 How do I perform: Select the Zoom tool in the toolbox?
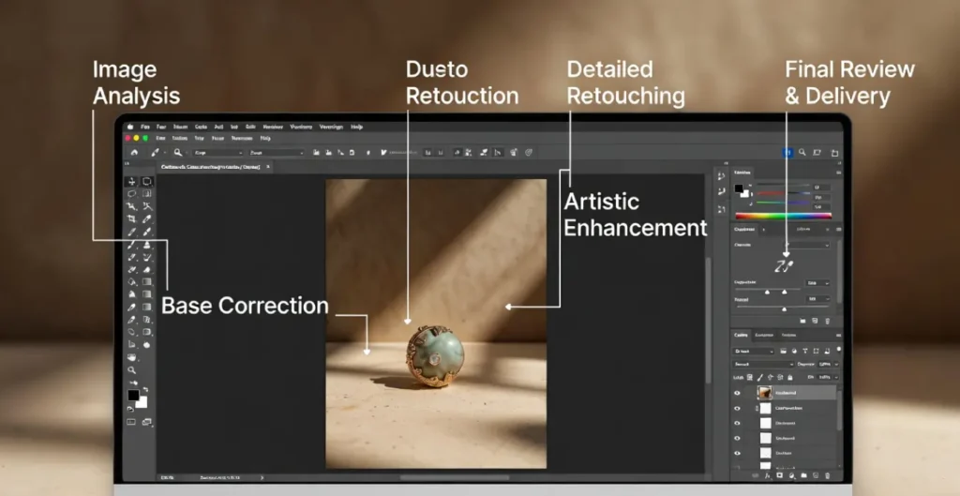131,370
